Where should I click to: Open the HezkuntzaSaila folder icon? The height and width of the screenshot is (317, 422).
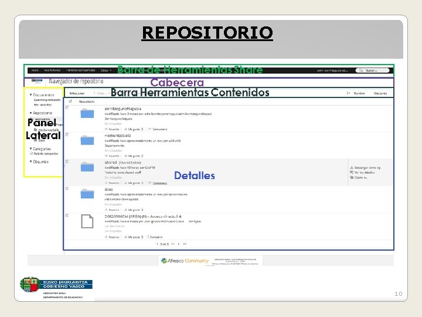point(87,140)
